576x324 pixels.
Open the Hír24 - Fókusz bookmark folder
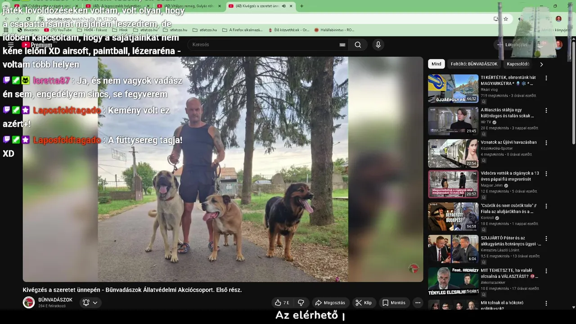[92, 30]
